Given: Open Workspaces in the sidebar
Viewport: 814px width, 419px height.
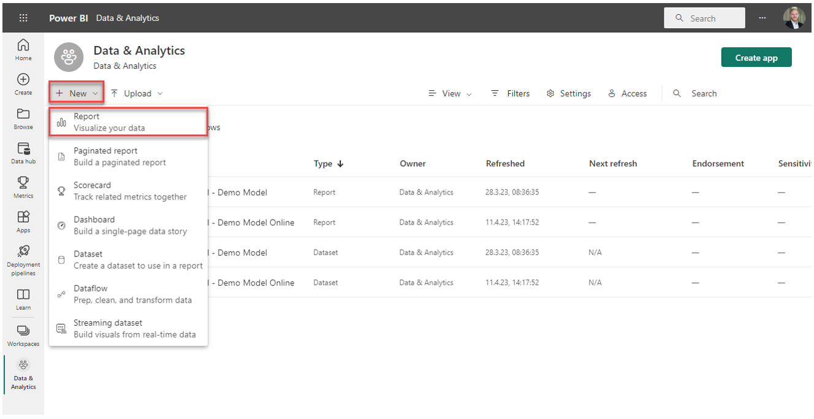Looking at the screenshot, I should tap(23, 336).
